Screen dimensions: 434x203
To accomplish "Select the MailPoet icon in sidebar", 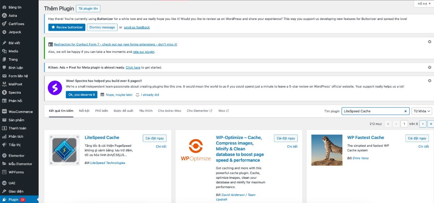I will pos(4,84).
